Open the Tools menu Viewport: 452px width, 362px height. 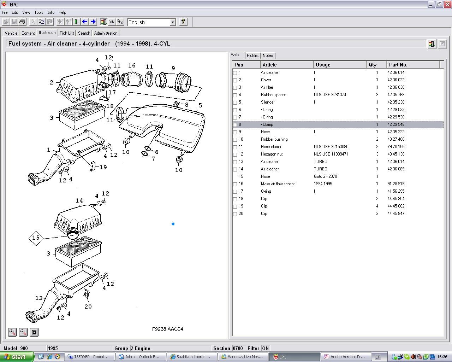39,12
